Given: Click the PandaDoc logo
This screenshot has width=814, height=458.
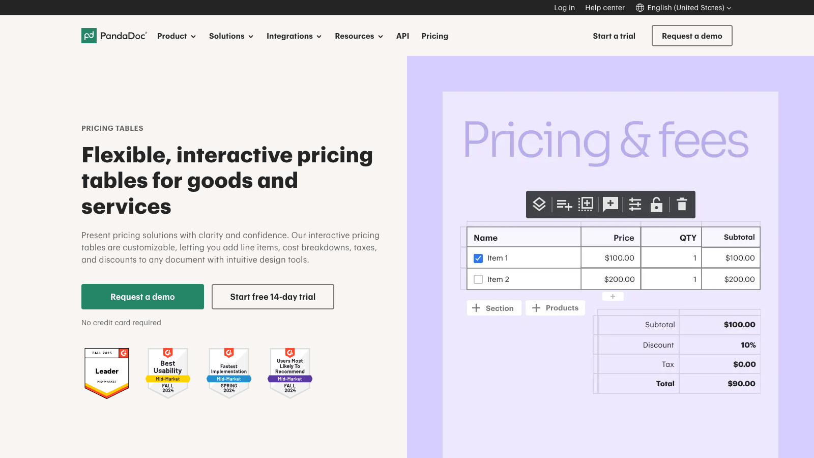Looking at the screenshot, I should point(114,36).
